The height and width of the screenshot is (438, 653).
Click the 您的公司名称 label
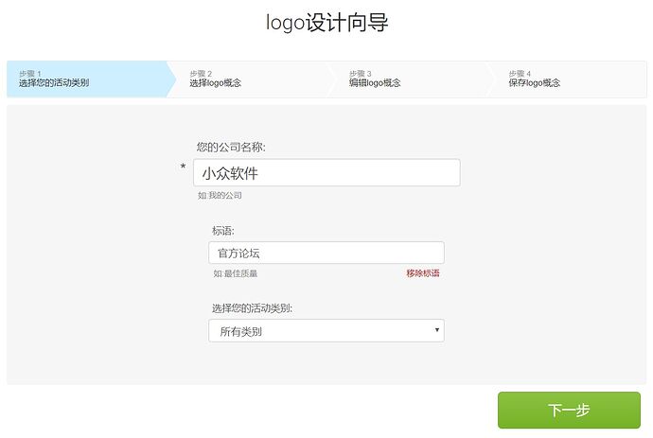tap(231, 147)
